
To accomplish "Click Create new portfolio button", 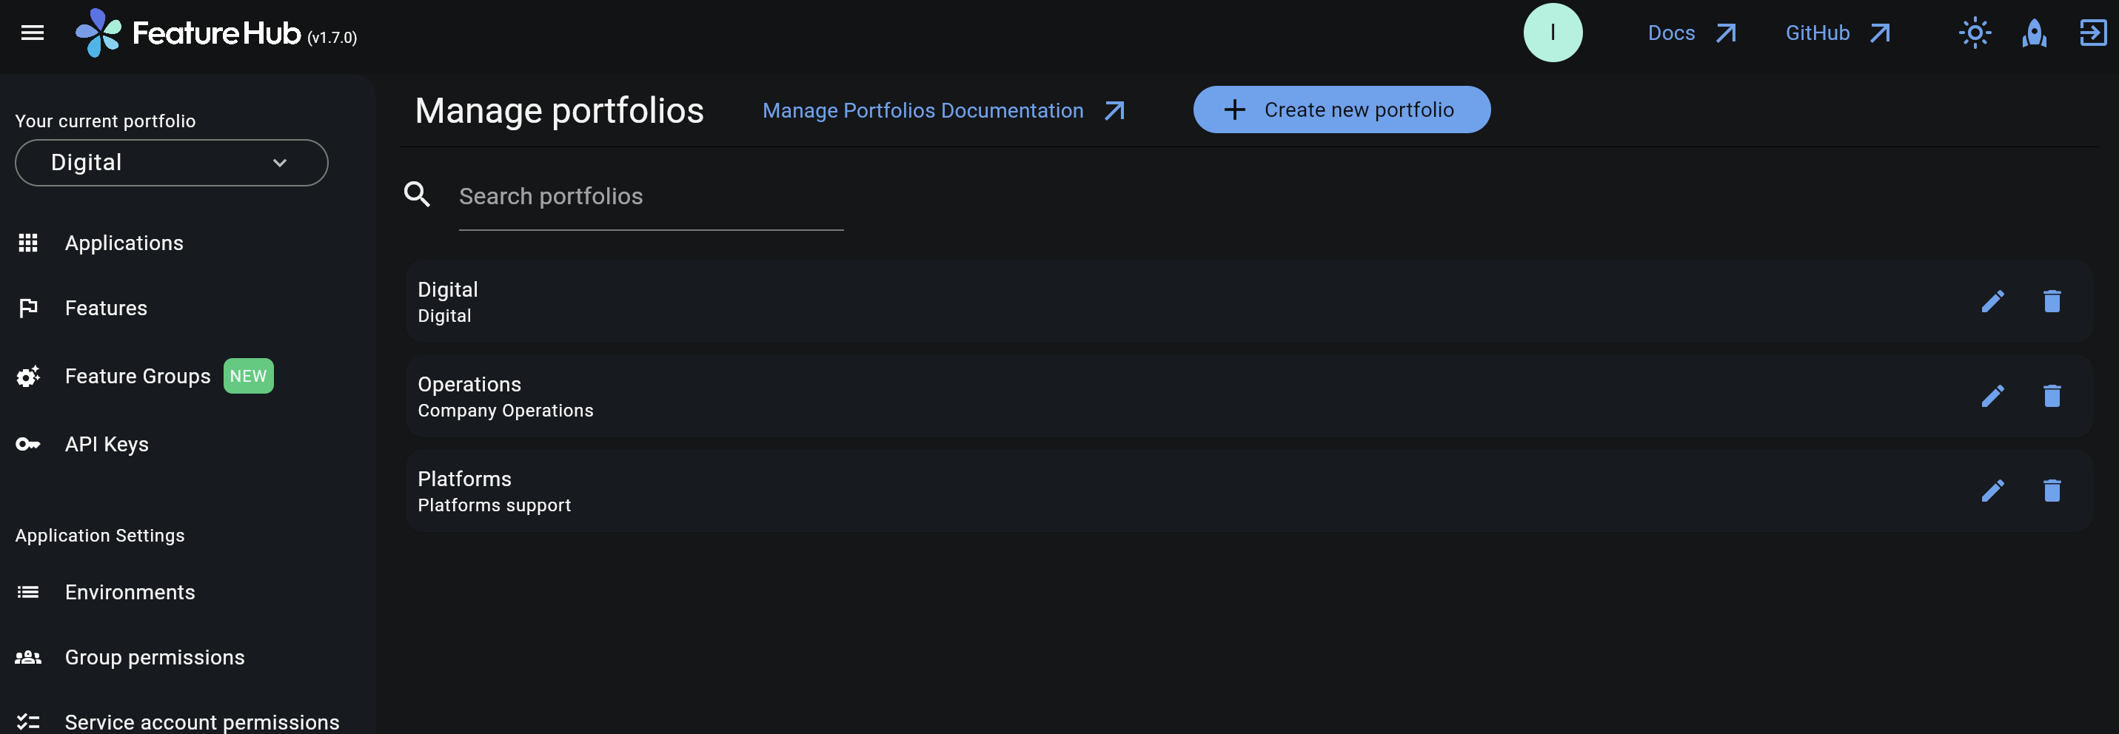I will (x=1341, y=110).
